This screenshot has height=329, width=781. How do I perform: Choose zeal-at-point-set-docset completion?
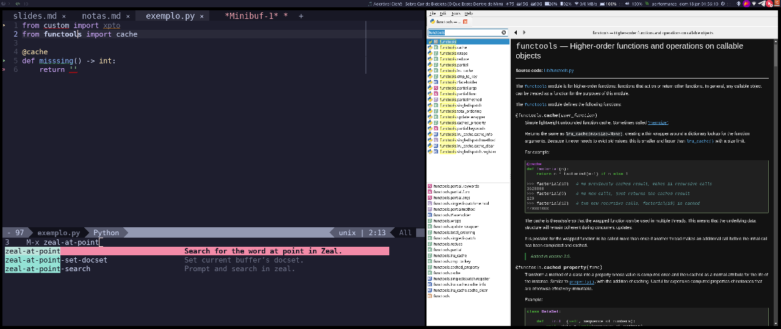point(56,260)
